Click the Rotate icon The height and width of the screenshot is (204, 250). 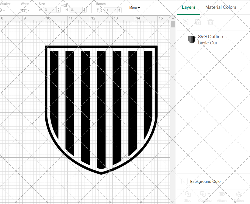[x=99, y=10]
